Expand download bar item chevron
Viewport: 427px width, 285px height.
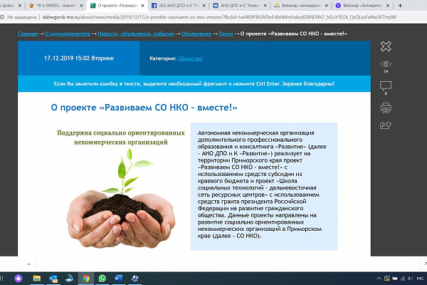28,264
